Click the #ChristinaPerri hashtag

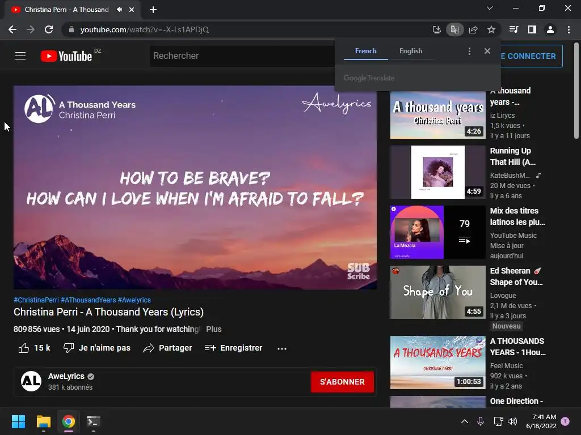point(36,300)
